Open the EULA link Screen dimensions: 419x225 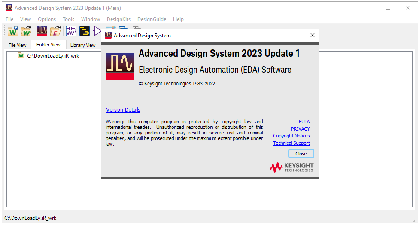coord(304,122)
